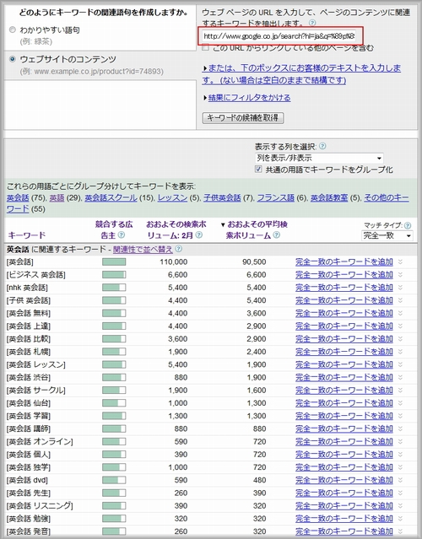Add exact-match keyword for [英会話 先生]
Image resolution: width=422 pixels, height=539 pixels.
point(344,493)
